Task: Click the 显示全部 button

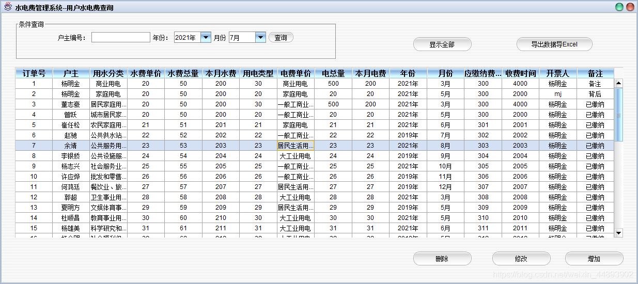Action: coord(442,44)
